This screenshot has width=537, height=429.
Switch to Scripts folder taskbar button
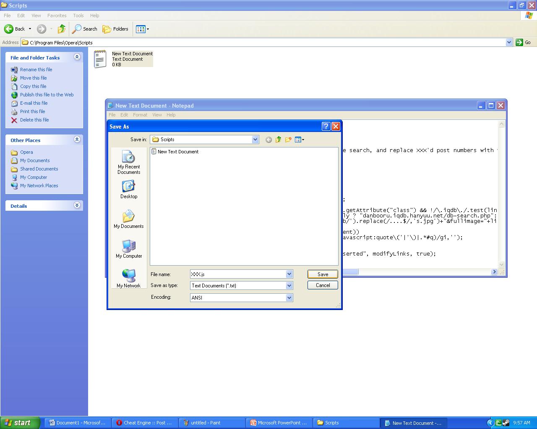click(347, 423)
